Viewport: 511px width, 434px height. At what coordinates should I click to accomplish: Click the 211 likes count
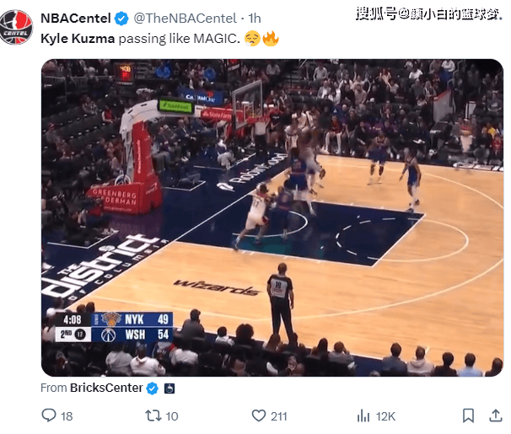coord(278,416)
